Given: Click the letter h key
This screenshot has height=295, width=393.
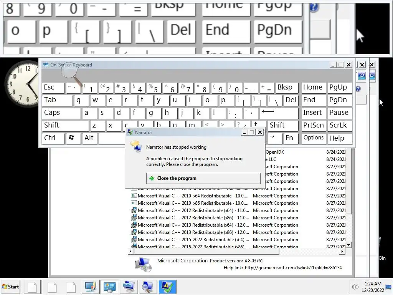Looking at the screenshot, I should (170, 113).
